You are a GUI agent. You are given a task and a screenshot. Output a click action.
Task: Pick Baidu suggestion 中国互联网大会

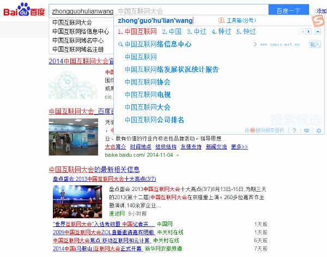(72, 22)
